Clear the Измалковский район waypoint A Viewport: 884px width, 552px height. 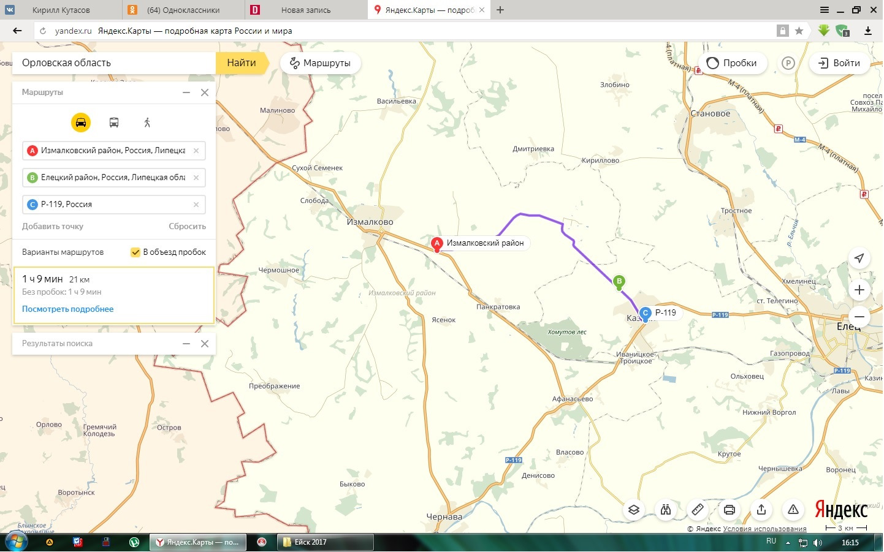pyautogui.click(x=196, y=151)
